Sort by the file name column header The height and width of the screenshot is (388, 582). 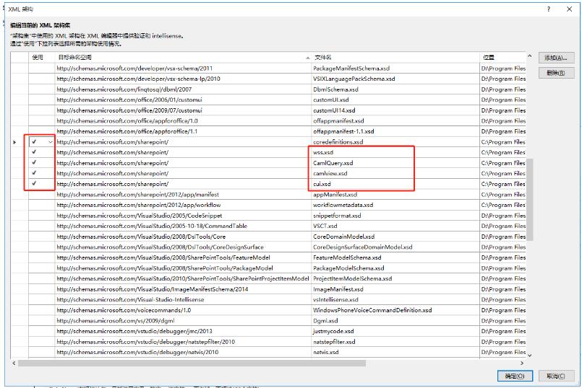(395, 58)
